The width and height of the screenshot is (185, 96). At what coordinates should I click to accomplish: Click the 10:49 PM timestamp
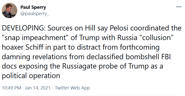pos(11,88)
